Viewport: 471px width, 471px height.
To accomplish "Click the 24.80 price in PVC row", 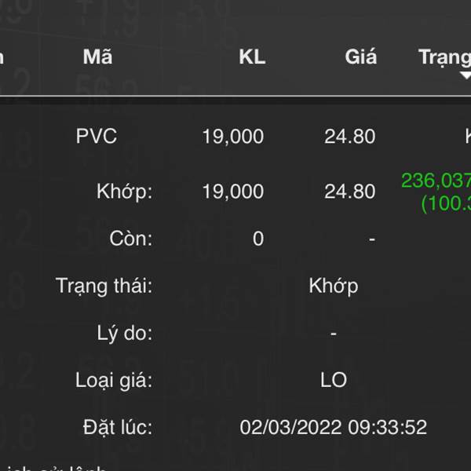I will [349, 137].
